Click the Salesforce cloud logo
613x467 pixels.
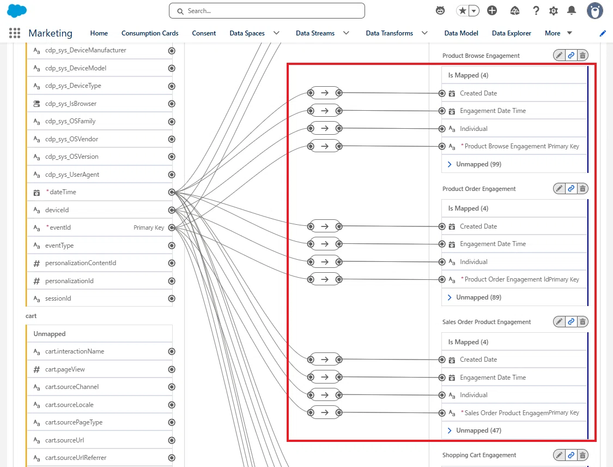[x=17, y=10]
